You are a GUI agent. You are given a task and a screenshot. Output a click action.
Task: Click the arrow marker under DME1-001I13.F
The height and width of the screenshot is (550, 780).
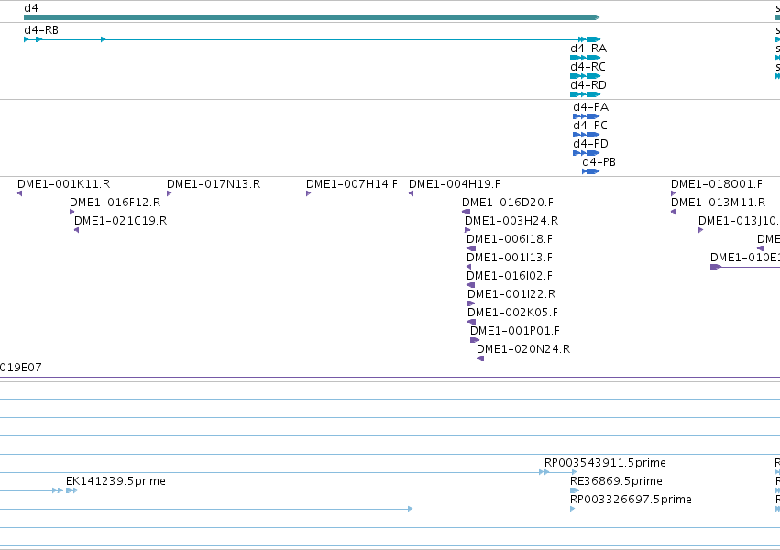tap(468, 267)
